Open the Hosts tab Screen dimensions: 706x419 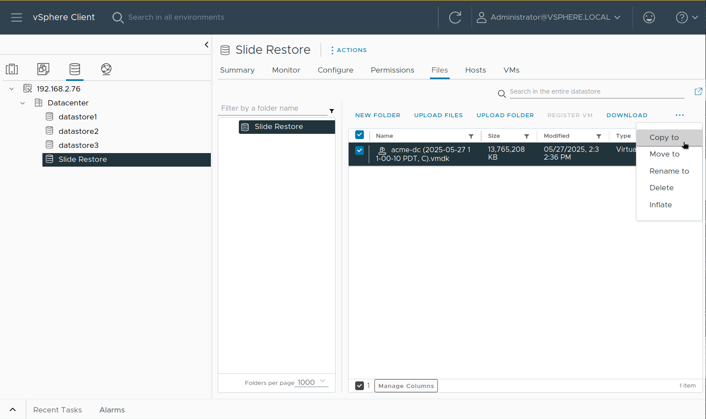475,70
